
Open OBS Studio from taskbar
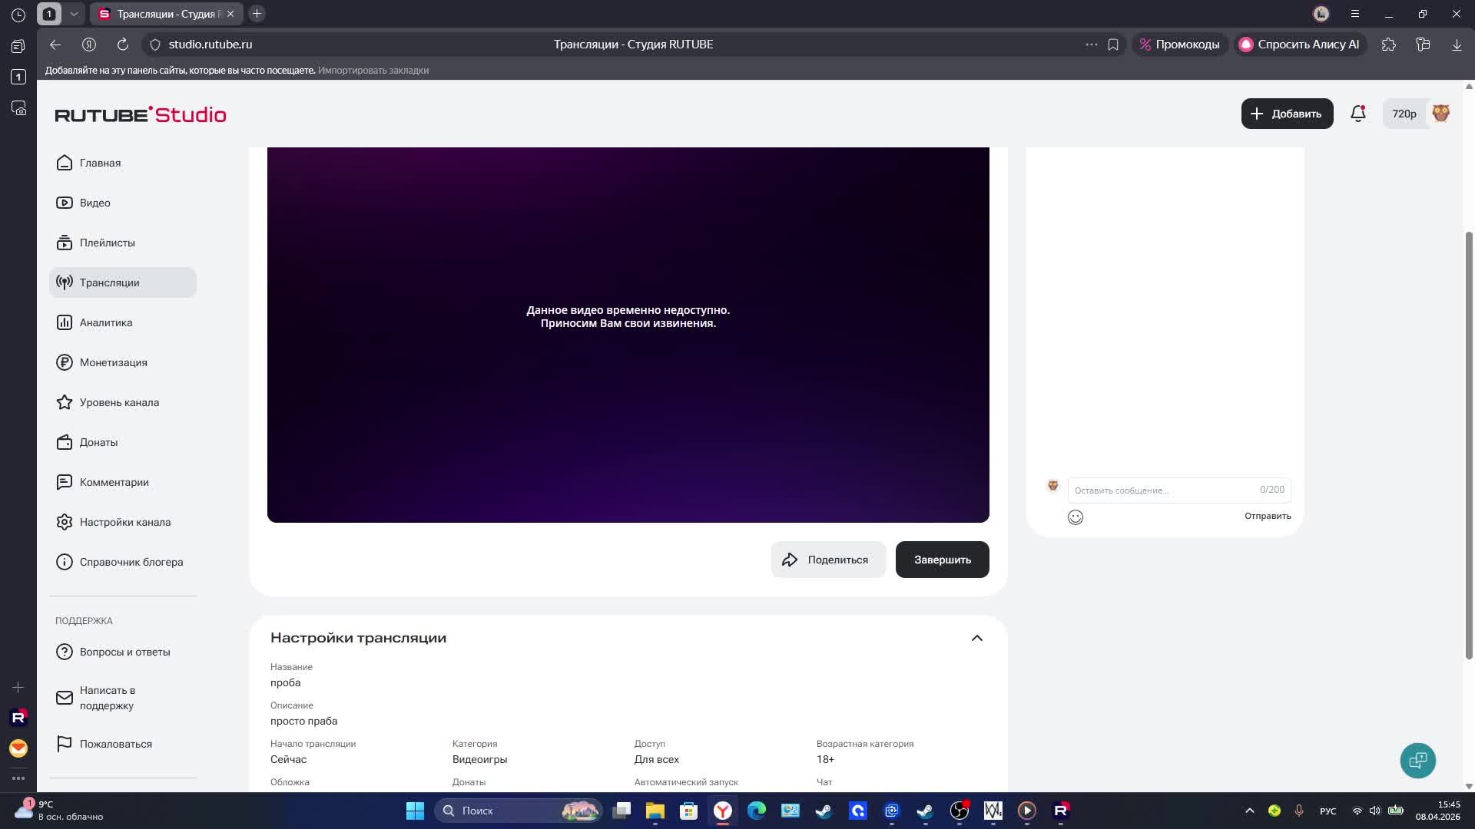coord(960,811)
